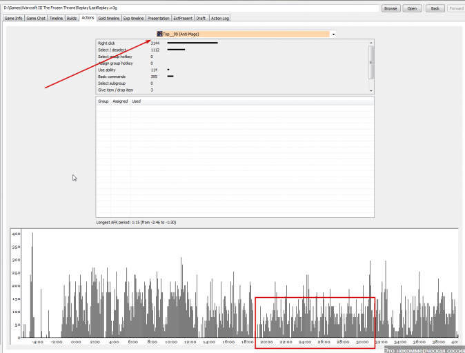Select the Use ability row
Image resolution: width=465 pixels, height=353 pixels.
click(x=232, y=70)
